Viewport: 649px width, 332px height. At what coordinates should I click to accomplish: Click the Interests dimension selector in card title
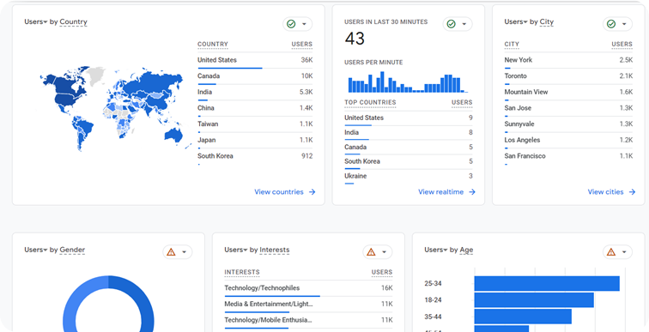[275, 250]
